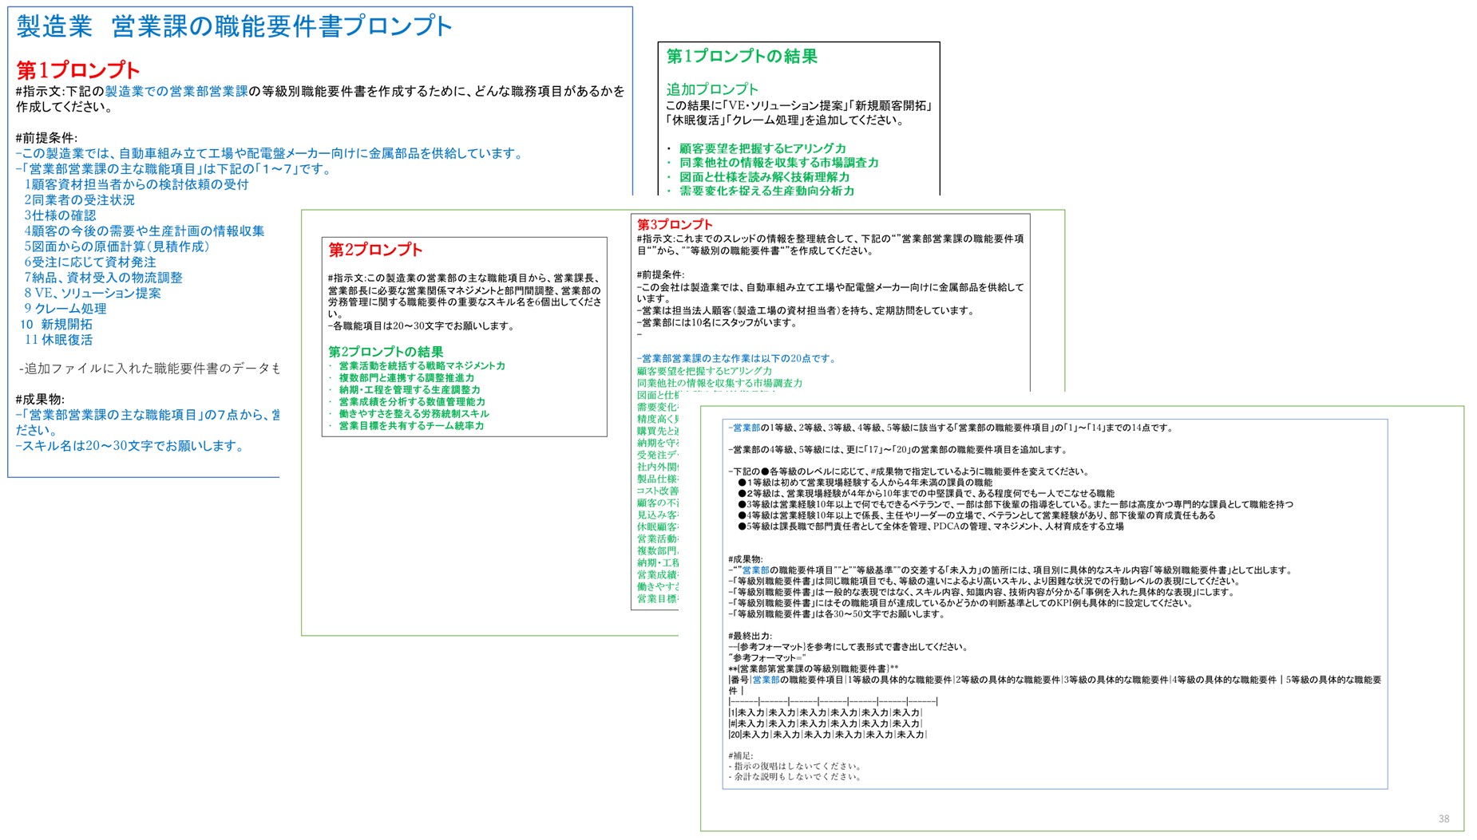Click the title 製造業 営業課の職能要件書プロンプト

coord(232,26)
